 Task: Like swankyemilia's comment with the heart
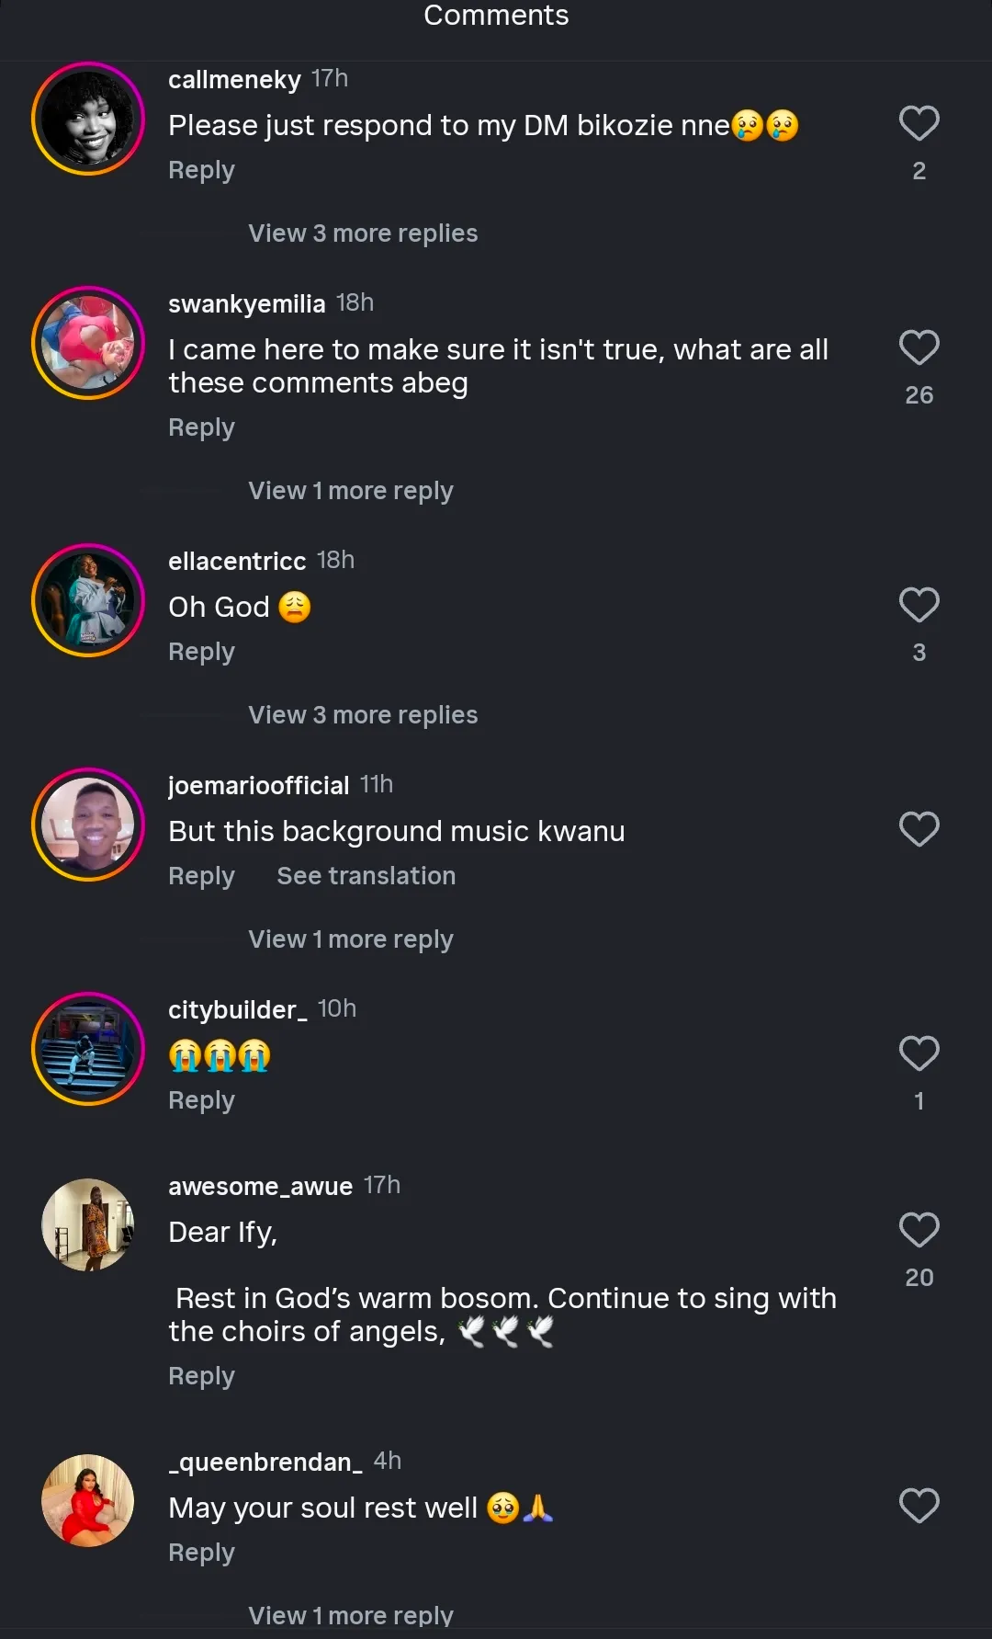[x=919, y=348]
